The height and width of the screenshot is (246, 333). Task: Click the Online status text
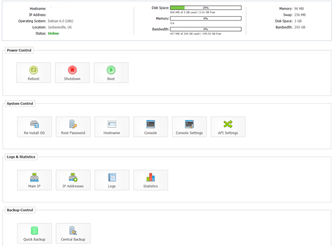(53, 34)
